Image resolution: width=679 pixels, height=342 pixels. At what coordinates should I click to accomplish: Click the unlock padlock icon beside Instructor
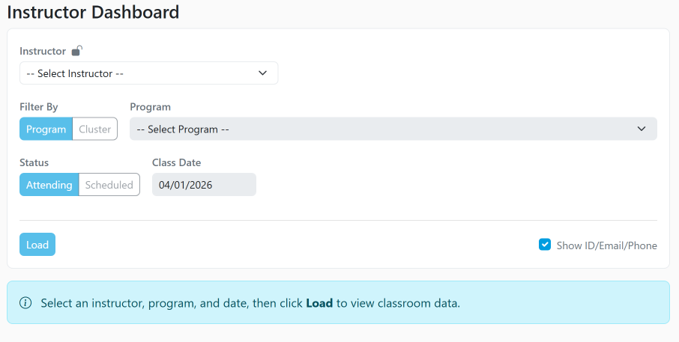76,51
